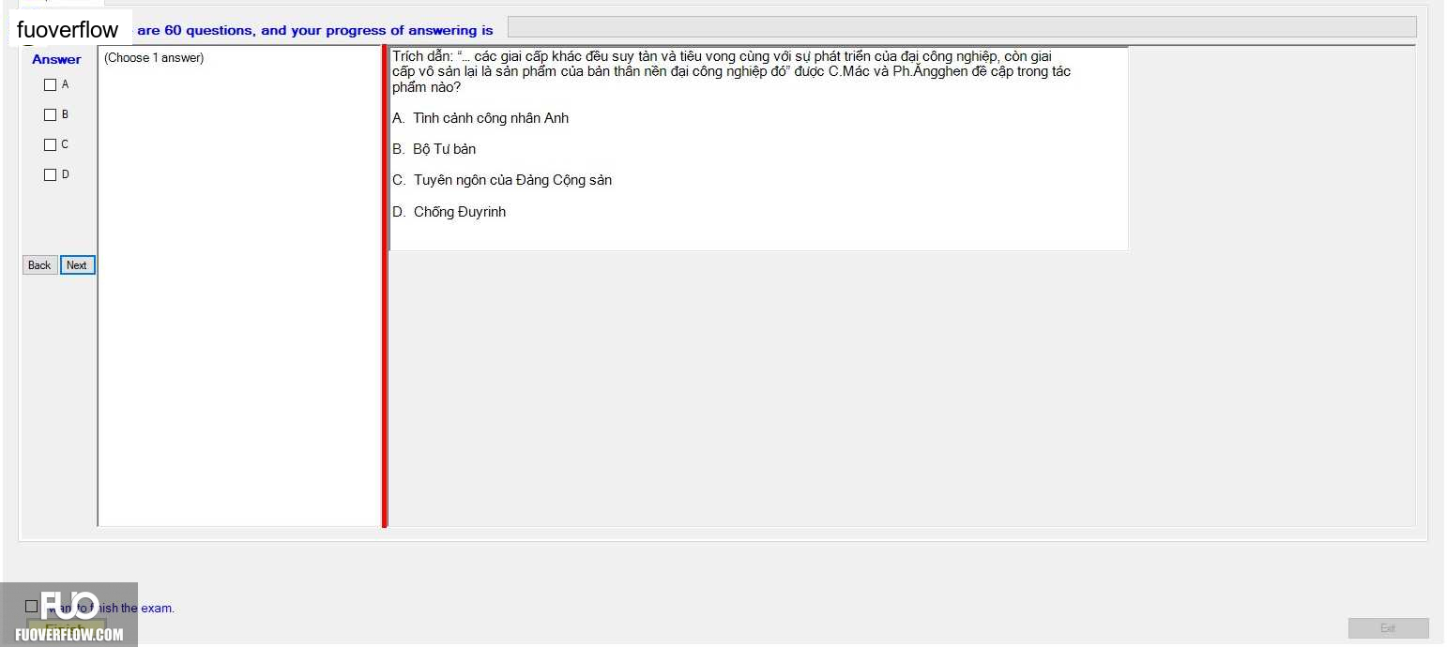Tick the checkbox for answer B

(x=51, y=115)
